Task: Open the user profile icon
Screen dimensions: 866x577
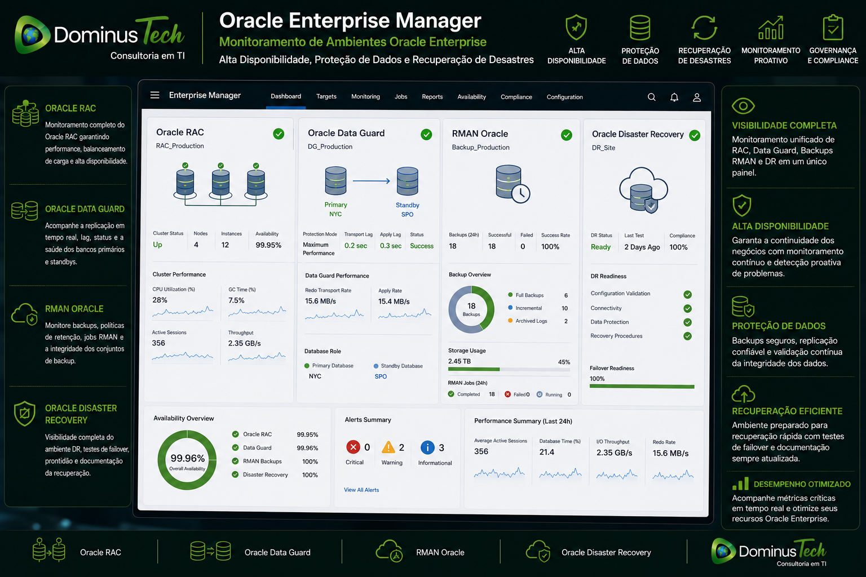Action: pyautogui.click(x=697, y=97)
